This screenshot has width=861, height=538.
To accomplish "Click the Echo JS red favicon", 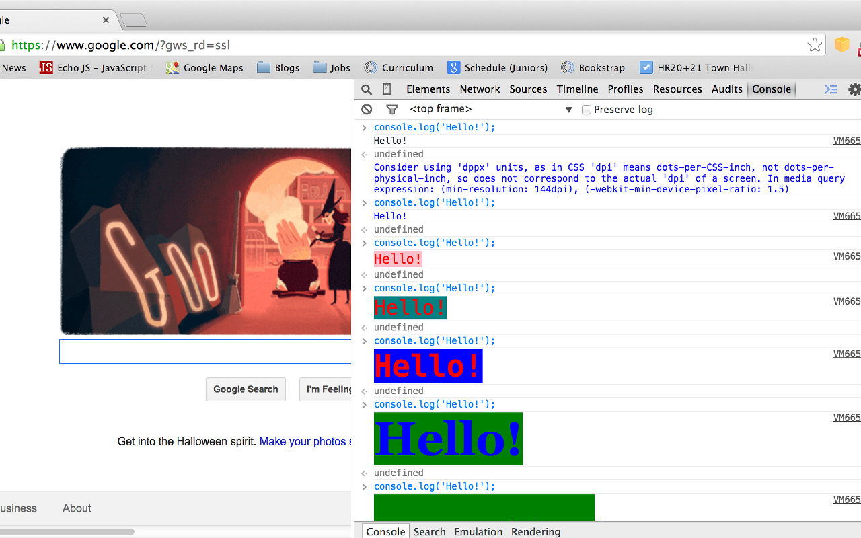I will (46, 67).
